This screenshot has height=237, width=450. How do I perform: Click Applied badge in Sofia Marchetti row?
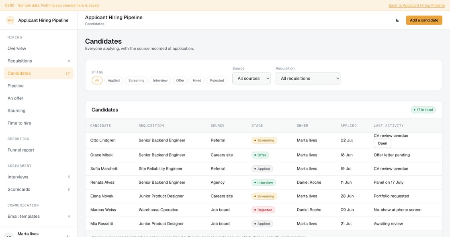click(x=262, y=169)
